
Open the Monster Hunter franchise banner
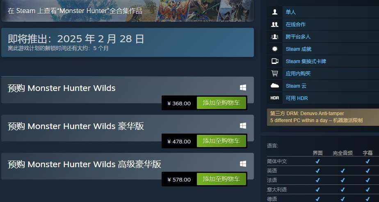[128, 11]
